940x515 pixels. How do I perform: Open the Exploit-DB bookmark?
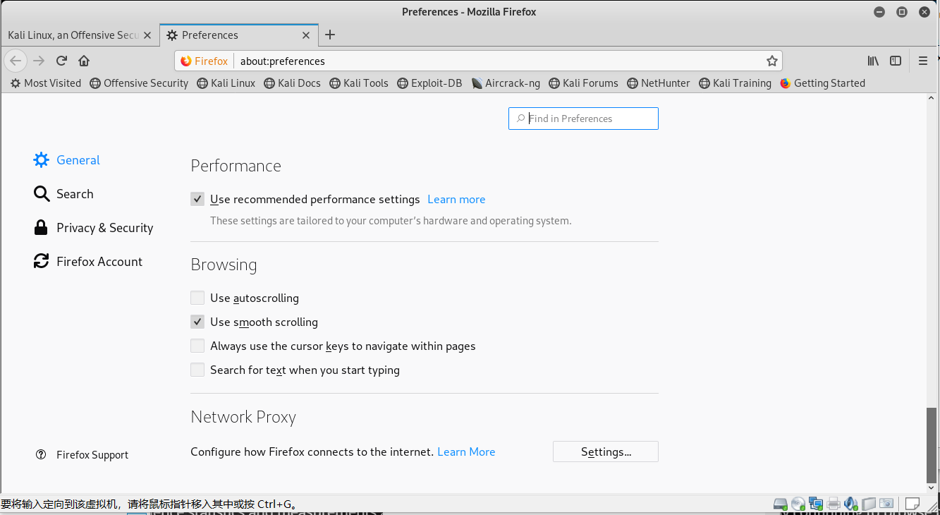[429, 83]
